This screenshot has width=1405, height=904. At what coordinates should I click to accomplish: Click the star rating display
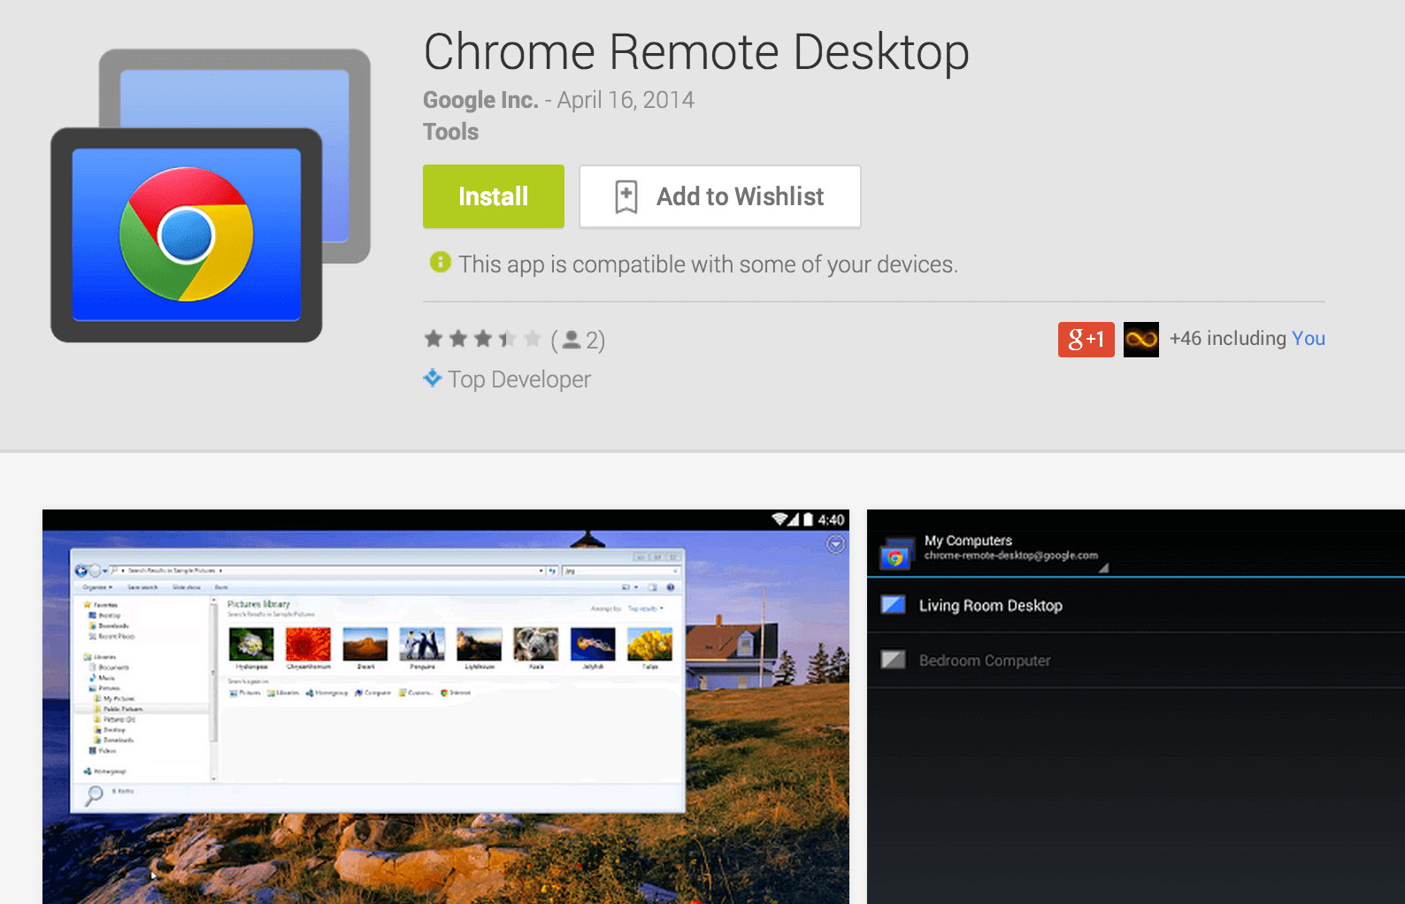(x=482, y=339)
